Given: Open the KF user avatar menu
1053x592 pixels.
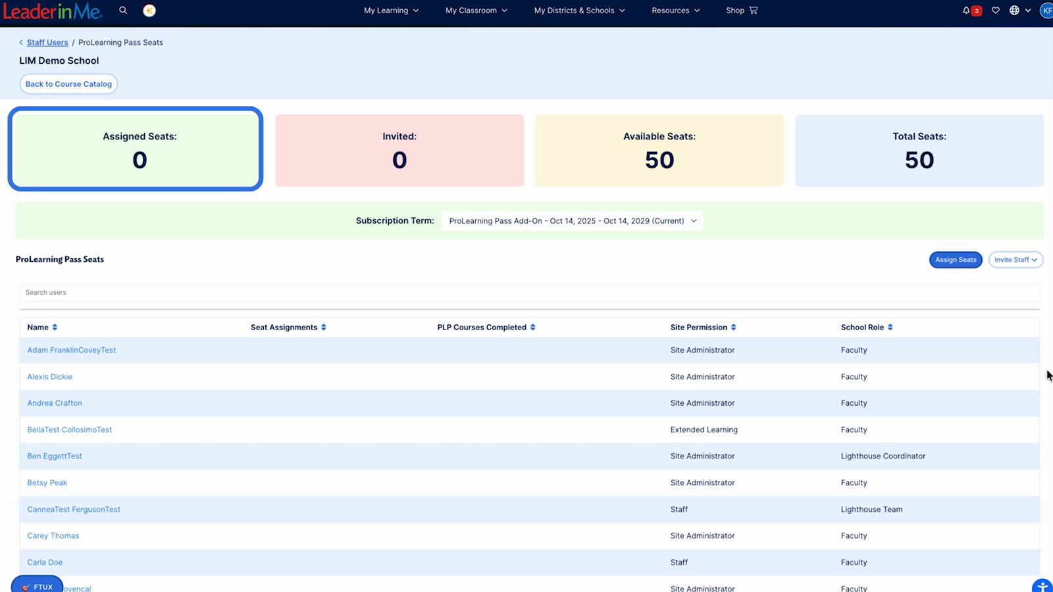Looking at the screenshot, I should [1046, 11].
